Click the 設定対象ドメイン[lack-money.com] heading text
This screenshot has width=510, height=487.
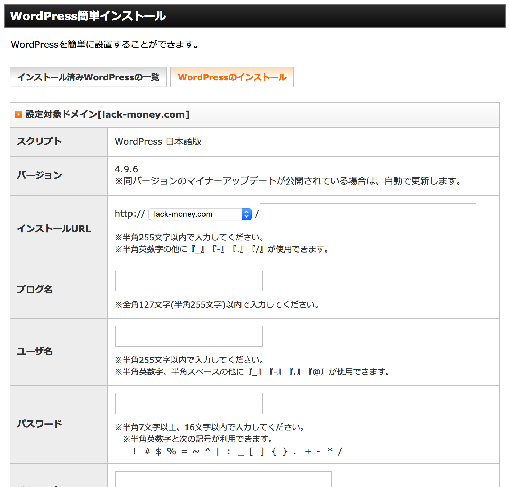pyautogui.click(x=107, y=114)
